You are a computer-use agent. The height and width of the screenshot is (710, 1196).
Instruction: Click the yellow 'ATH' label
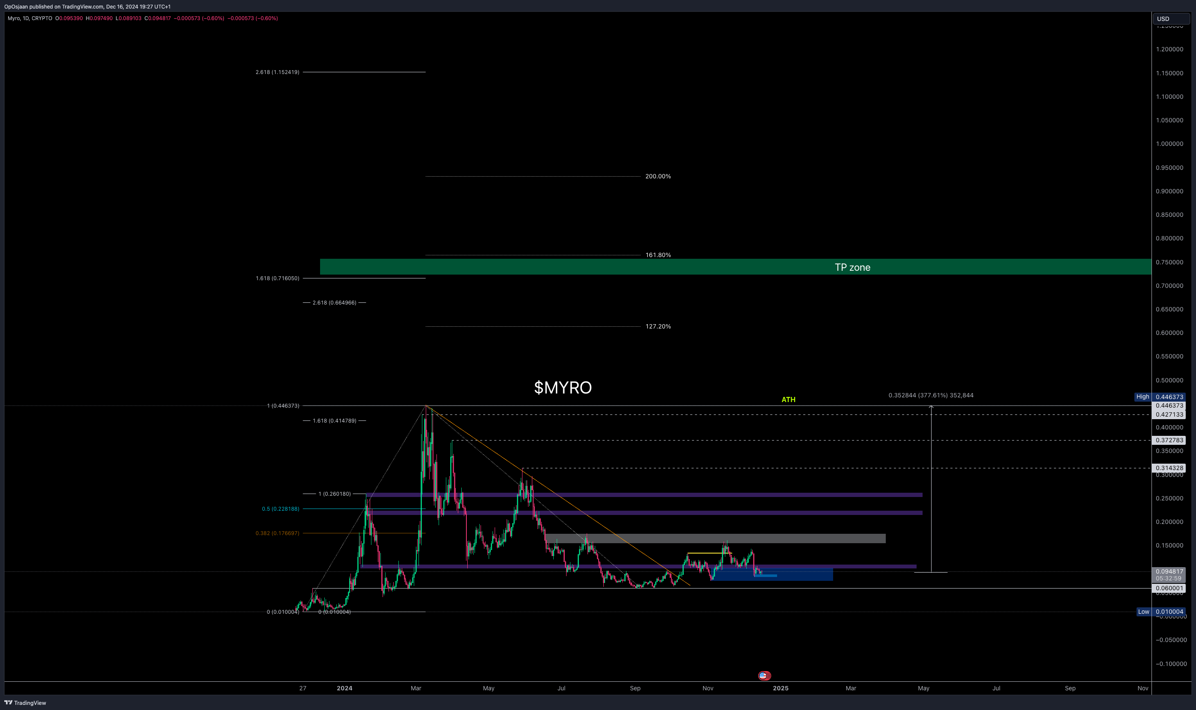[x=788, y=399]
